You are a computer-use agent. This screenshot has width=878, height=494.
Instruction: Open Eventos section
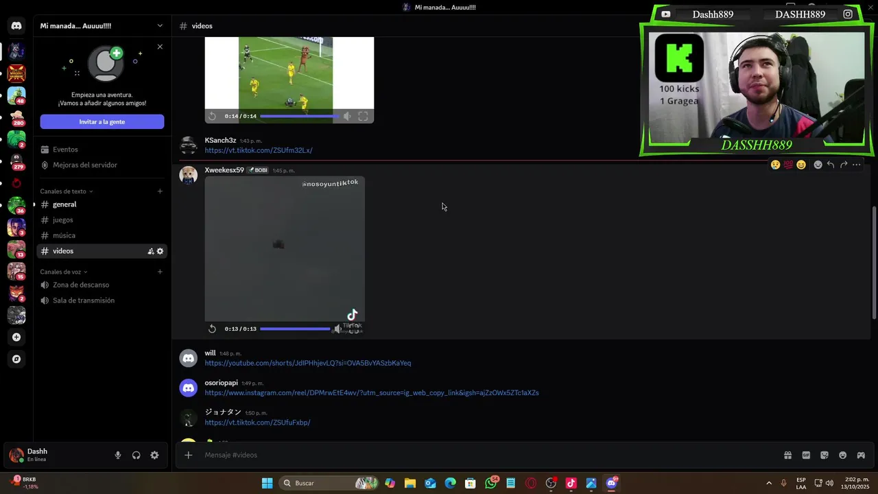pos(102,150)
